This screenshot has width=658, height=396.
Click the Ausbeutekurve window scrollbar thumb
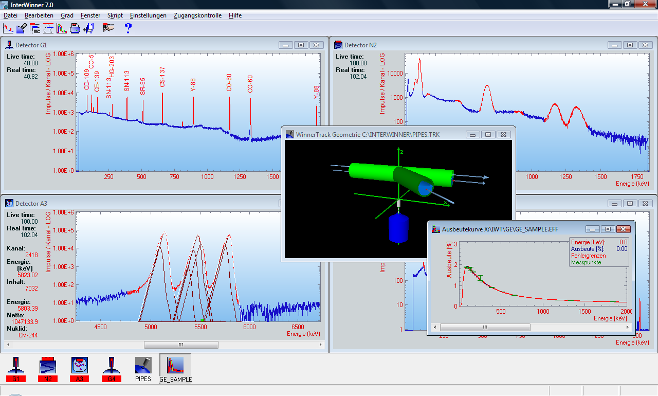pyautogui.click(x=485, y=327)
